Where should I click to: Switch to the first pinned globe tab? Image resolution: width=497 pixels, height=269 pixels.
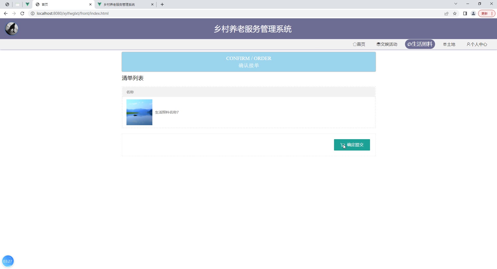7,4
